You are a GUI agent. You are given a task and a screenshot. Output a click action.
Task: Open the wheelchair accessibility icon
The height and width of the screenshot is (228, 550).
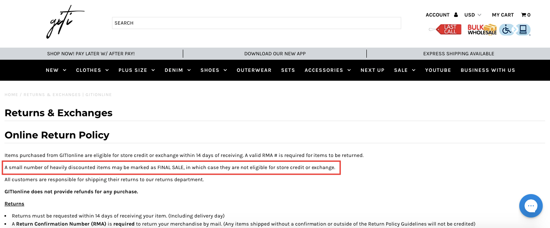[507, 29]
